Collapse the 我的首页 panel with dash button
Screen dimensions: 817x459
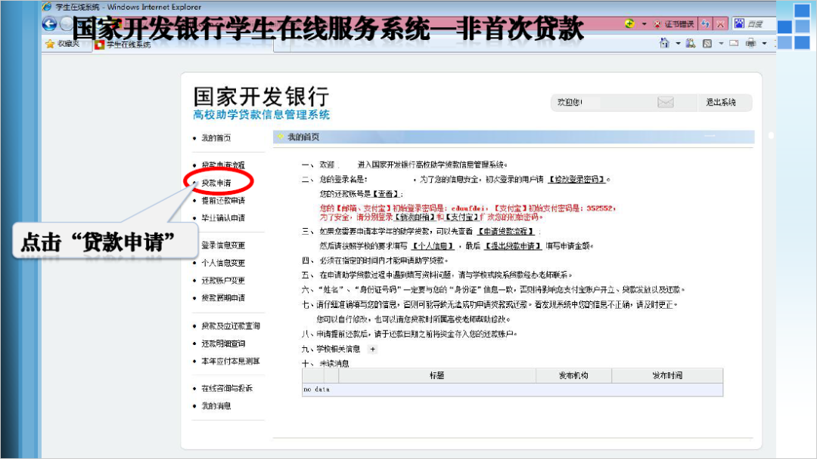pos(710,136)
